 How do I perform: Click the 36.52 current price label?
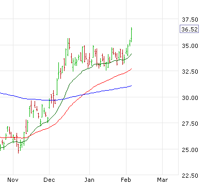click(189, 29)
